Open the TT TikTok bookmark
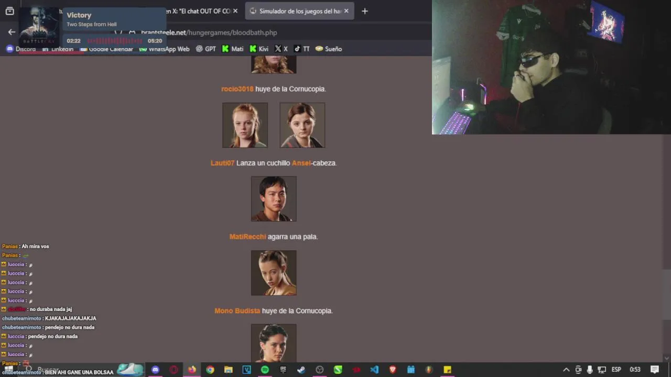Screen dimensions: 671x377 (x=301, y=49)
